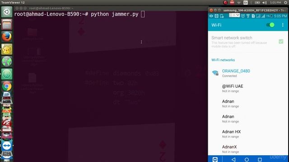Tap the Android Back navigation button

(233, 159)
